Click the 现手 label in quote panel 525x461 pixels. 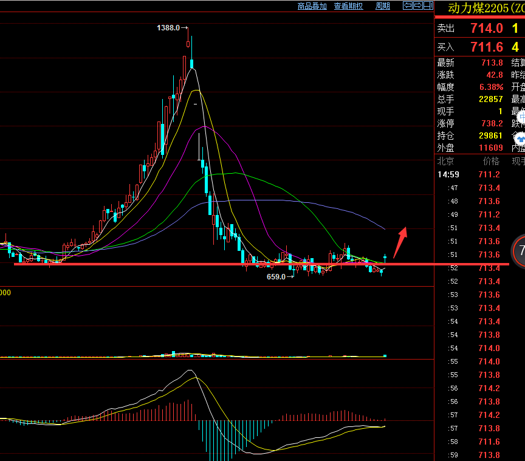(445, 112)
